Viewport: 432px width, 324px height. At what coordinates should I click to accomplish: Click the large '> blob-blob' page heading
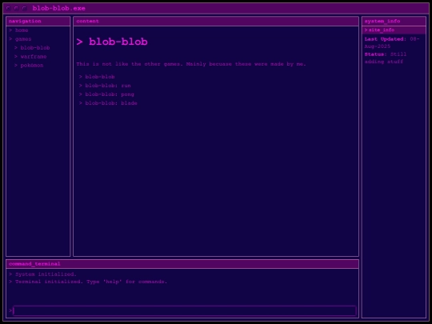112,42
